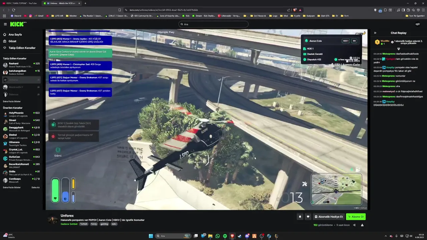The height and width of the screenshot is (240, 427).
Task: Select the 'Turkish' tag
Action: point(84,224)
